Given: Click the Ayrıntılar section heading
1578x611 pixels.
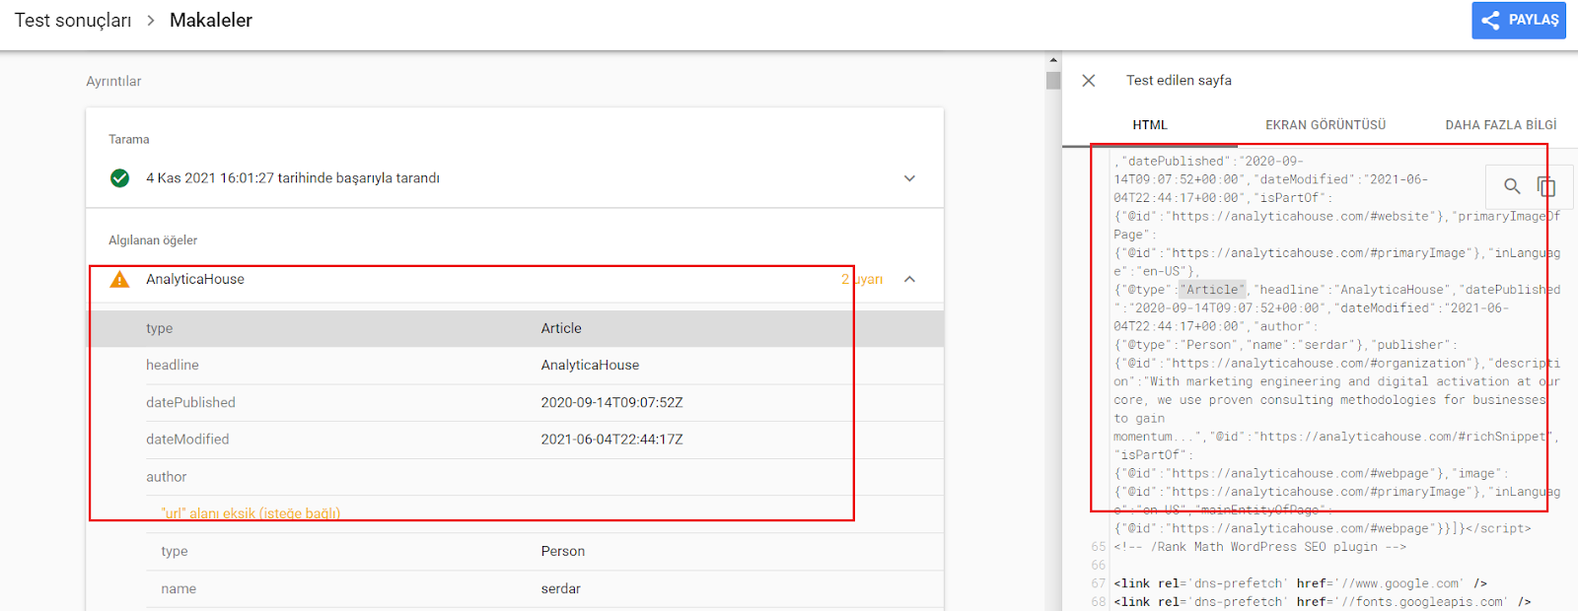Looking at the screenshot, I should pos(113,82).
